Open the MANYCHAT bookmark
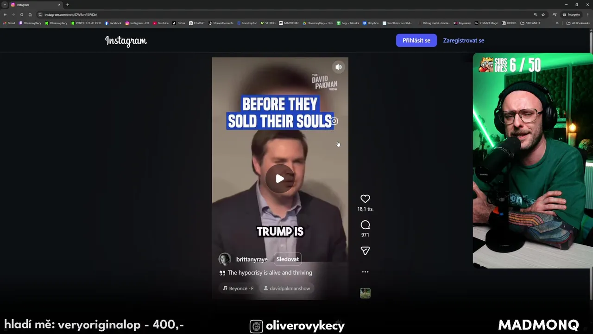This screenshot has width=593, height=334. pyautogui.click(x=289, y=23)
